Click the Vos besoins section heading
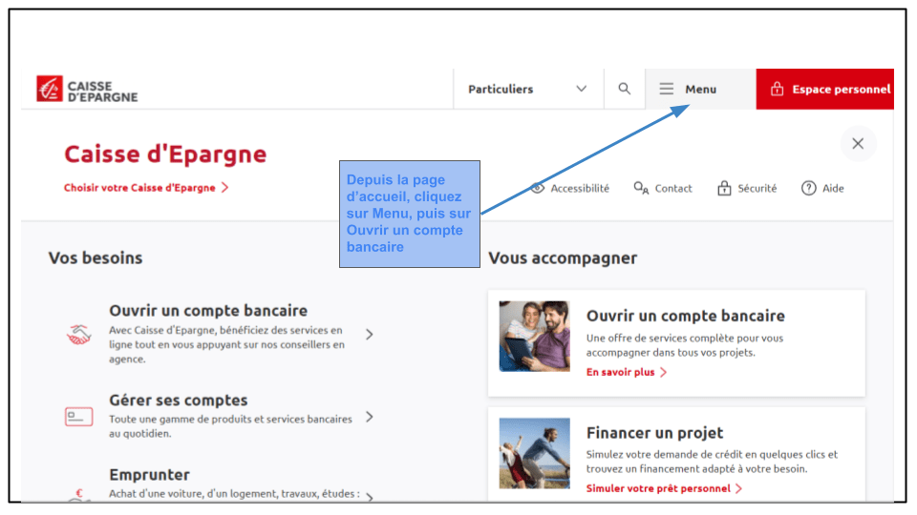917x515 pixels. (96, 258)
